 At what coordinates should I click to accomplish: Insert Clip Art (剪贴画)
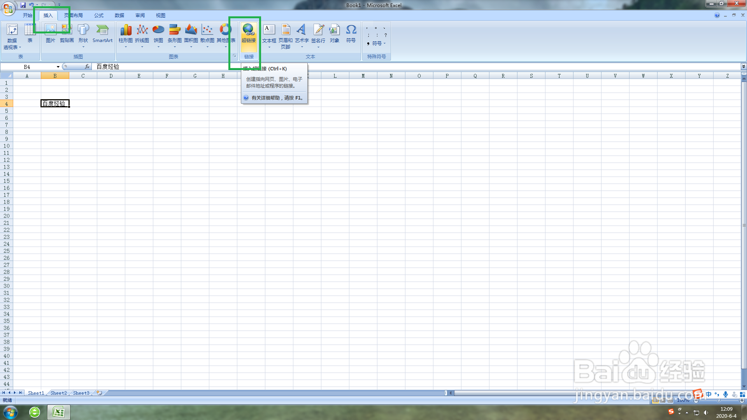(66, 34)
